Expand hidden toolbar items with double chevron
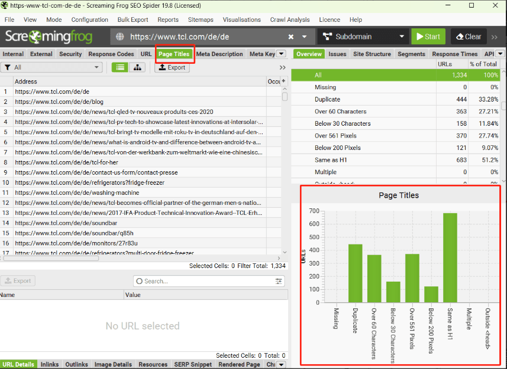The image size is (507, 369). tap(495, 37)
